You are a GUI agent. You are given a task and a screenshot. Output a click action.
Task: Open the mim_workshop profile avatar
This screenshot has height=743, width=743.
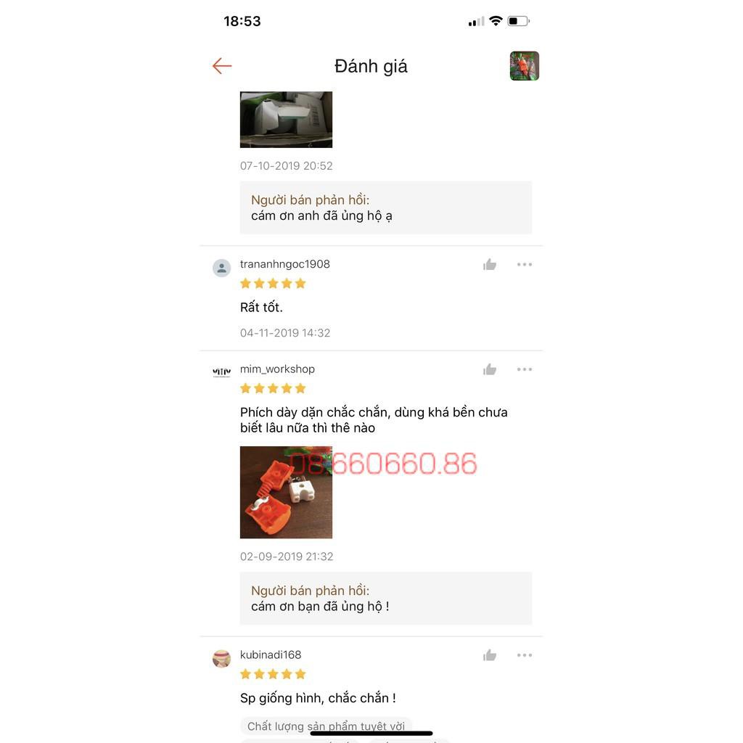click(222, 372)
